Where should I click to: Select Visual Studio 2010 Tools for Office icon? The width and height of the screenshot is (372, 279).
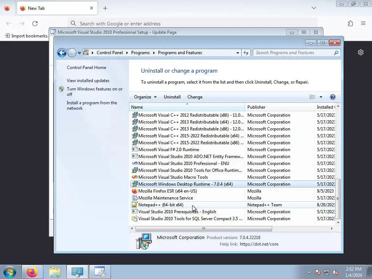[134, 170]
